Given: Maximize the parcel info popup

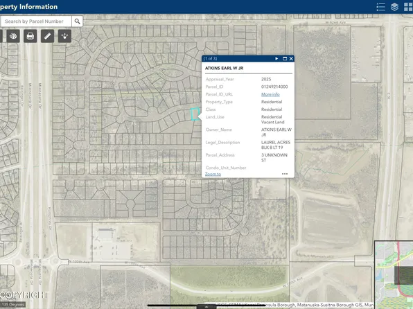Looking at the screenshot, I should [285, 58].
